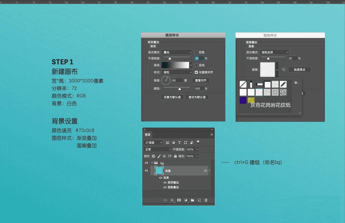Open the gradient preset picker arrow

[191, 65]
